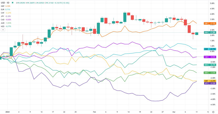Select NZD in the legend list

[3, 26]
